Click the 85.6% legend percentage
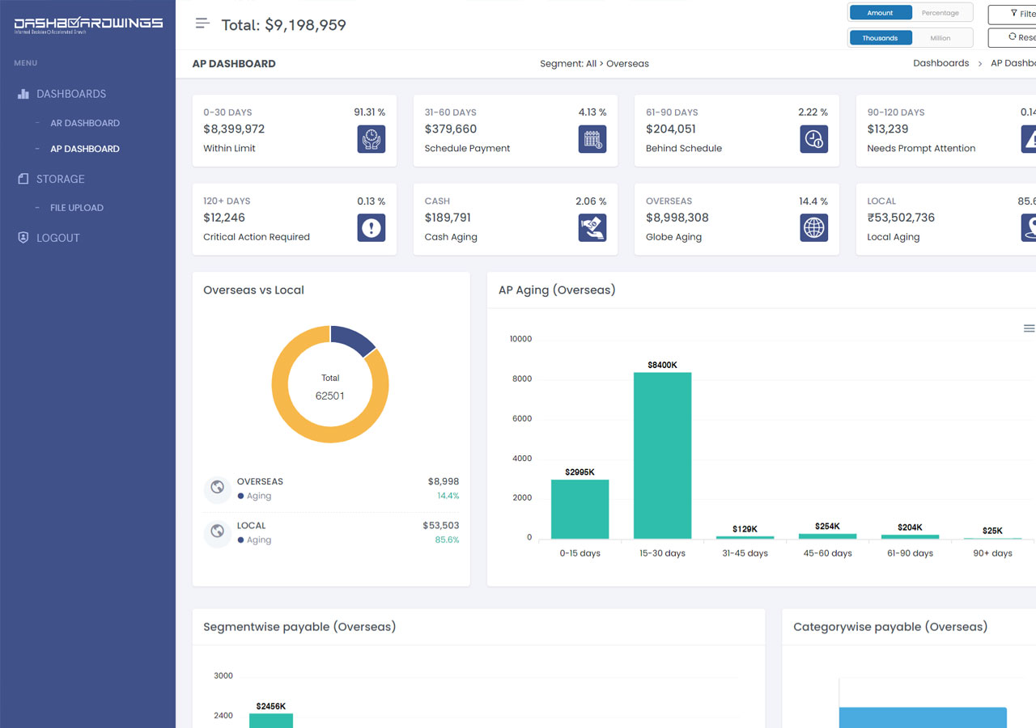Viewport: 1036px width, 728px height. coord(447,540)
